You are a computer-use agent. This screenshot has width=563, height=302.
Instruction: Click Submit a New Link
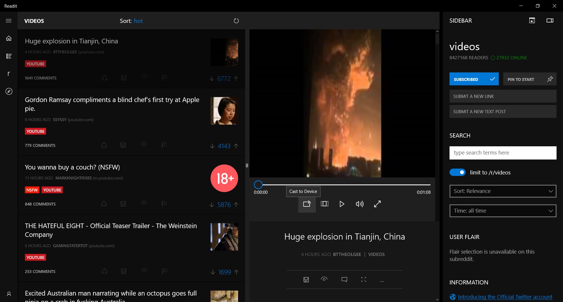coord(503,96)
